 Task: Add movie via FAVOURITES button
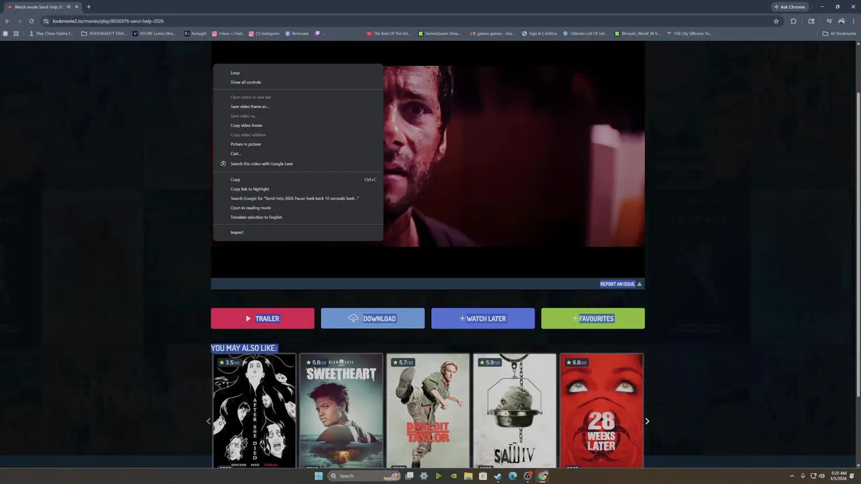point(593,319)
